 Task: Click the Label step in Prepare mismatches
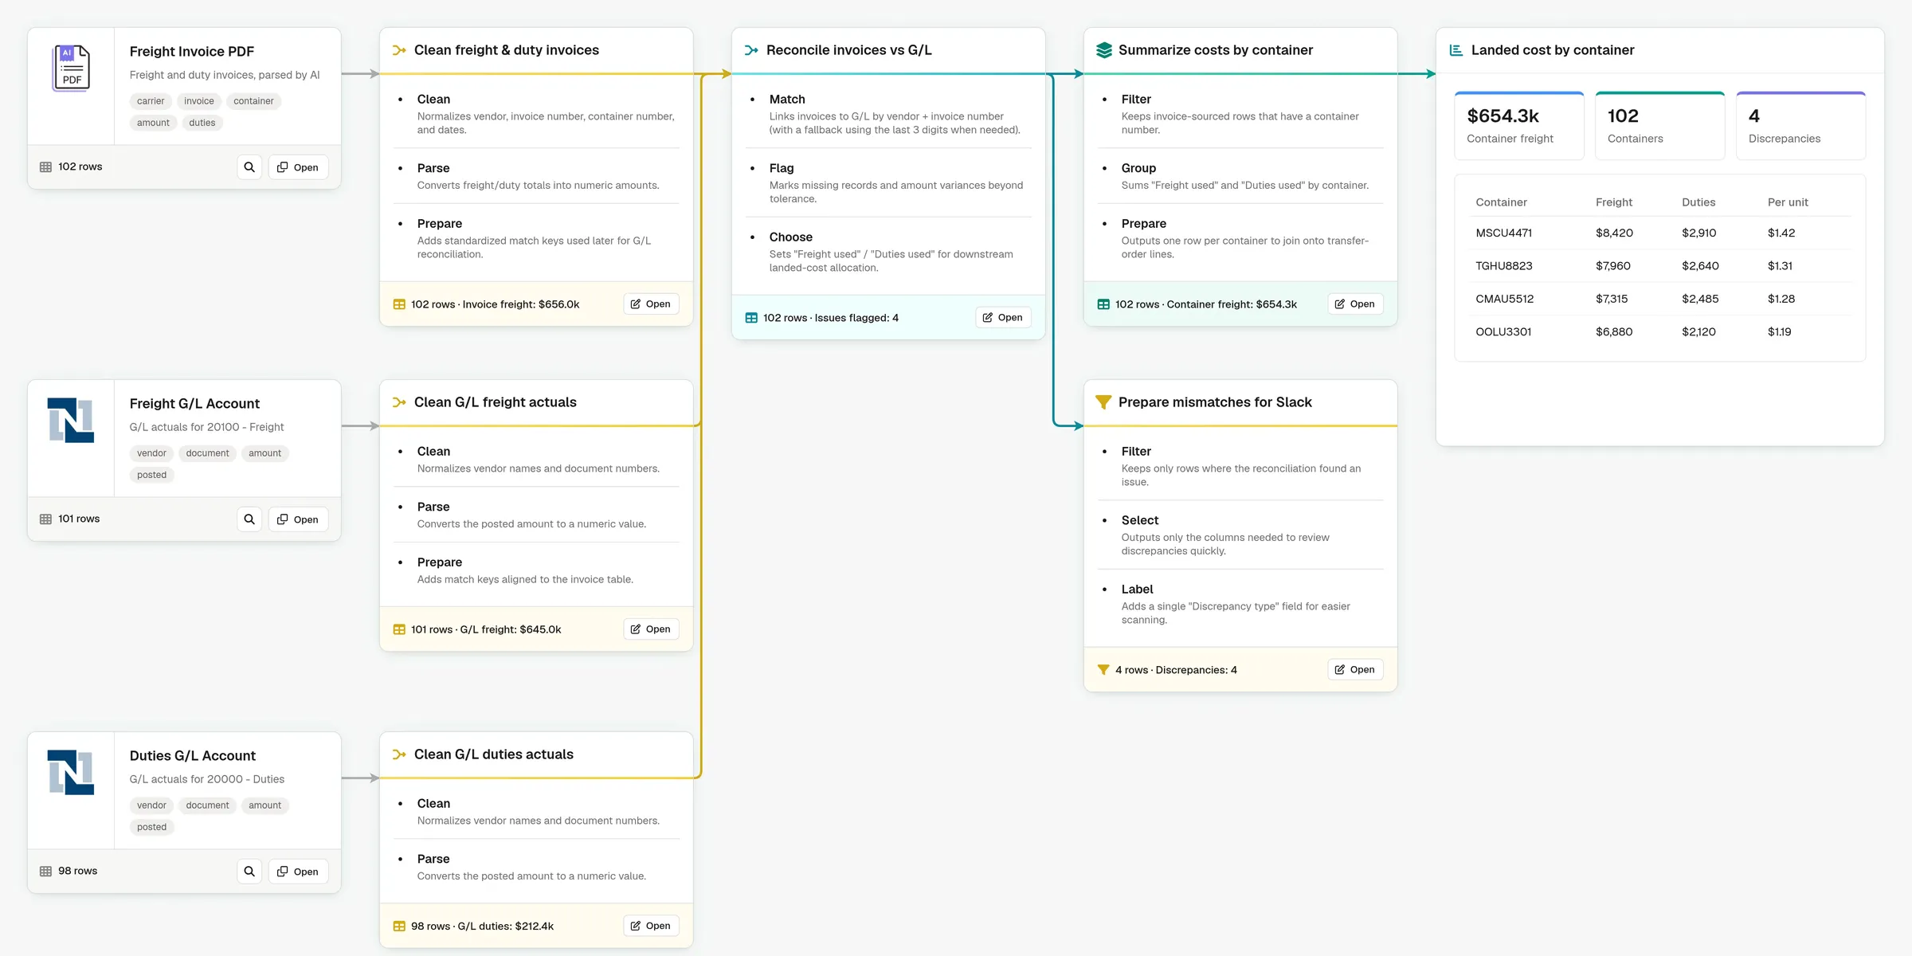tap(1240, 604)
